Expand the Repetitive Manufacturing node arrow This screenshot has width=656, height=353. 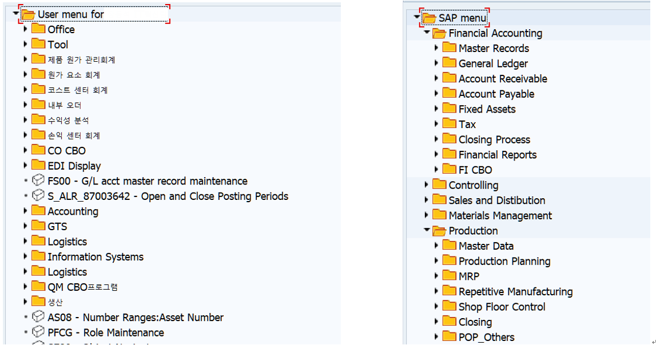tap(436, 291)
